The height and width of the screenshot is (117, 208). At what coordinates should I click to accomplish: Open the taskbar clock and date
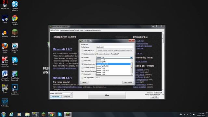click(201, 114)
